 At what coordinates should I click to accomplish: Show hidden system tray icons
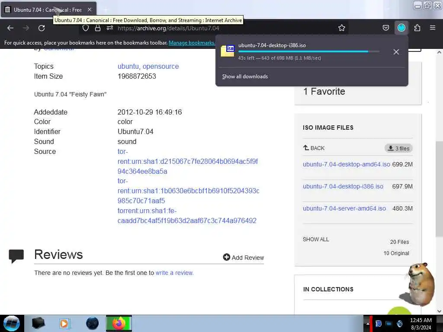coord(368,324)
